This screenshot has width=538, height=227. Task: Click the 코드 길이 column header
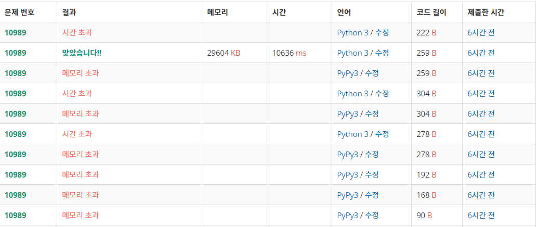(x=431, y=12)
